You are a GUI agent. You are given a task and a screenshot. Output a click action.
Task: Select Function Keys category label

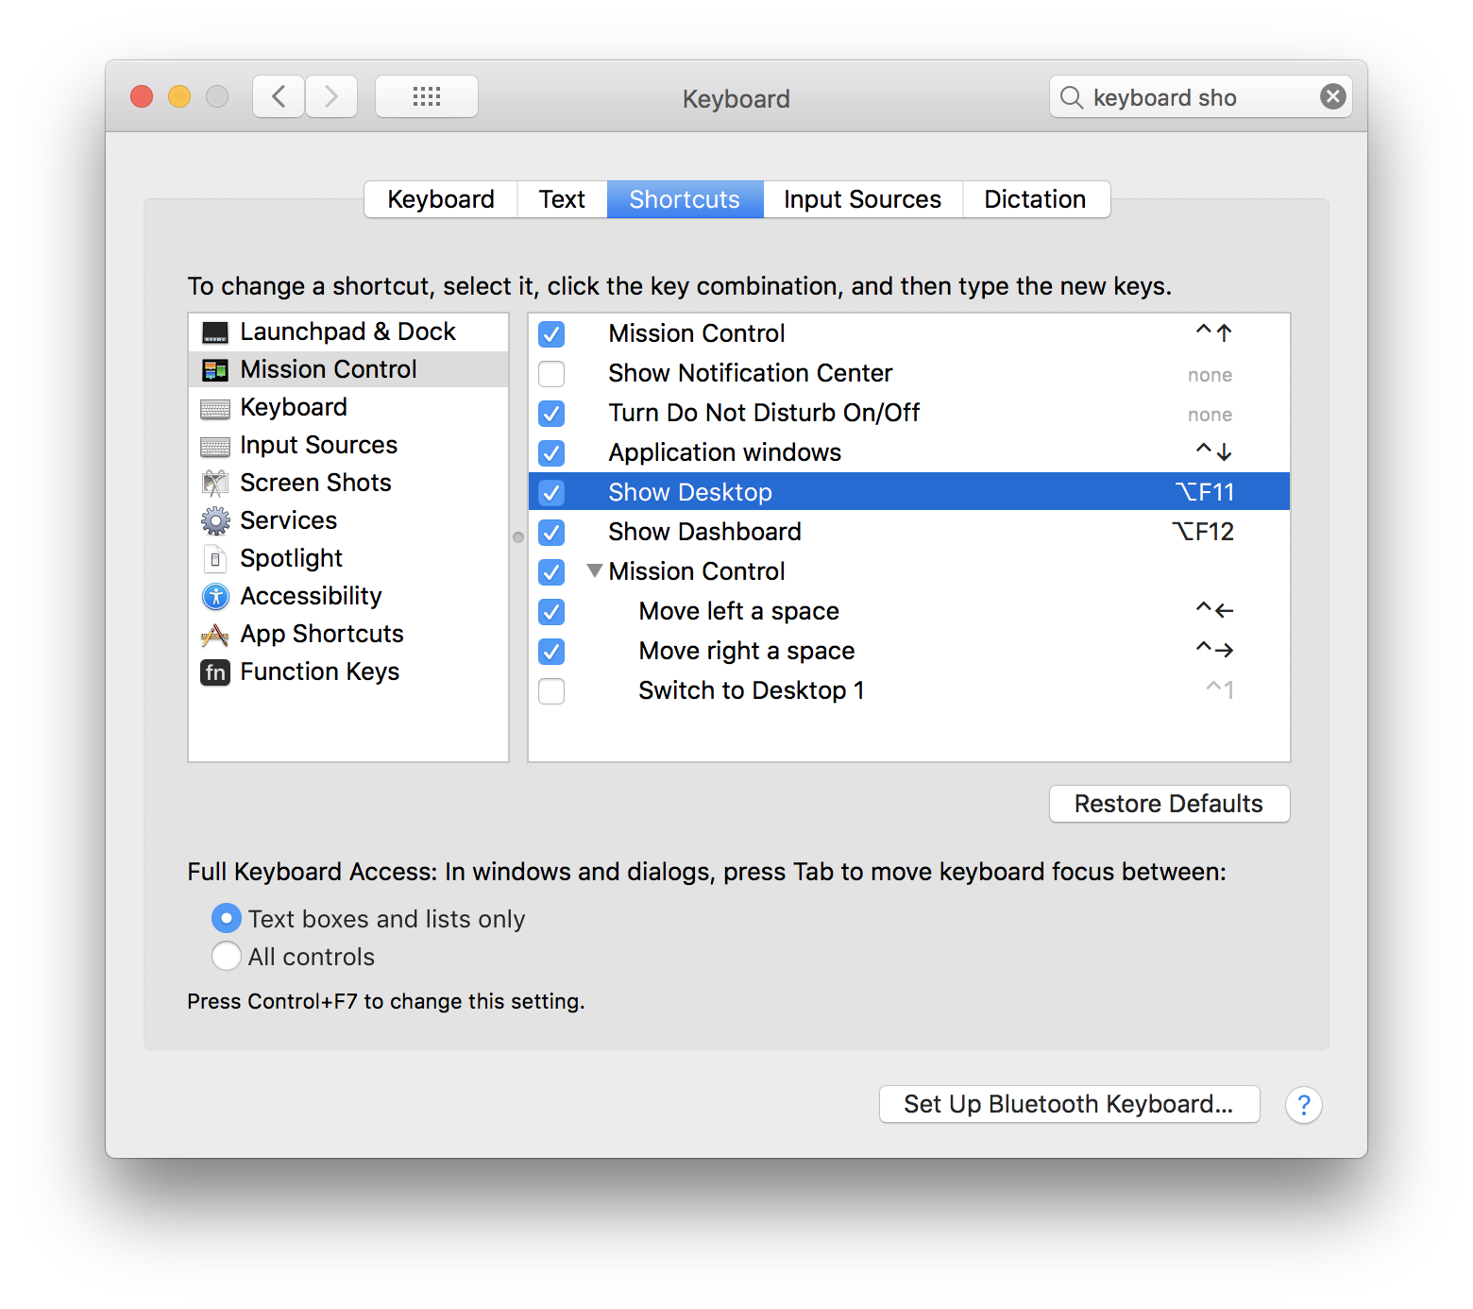(319, 671)
